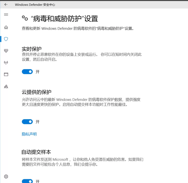Open the shield Virus & threat protection icon
188x183 pixels.
6,39
